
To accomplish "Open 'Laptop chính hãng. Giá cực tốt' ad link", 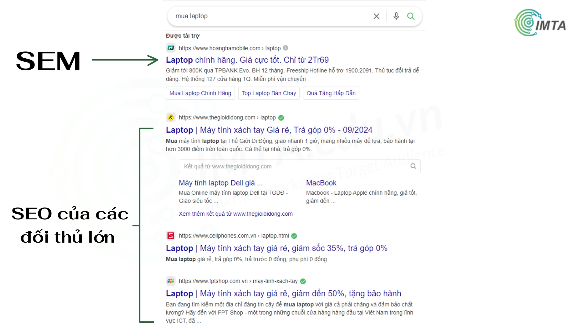I will [x=247, y=60].
